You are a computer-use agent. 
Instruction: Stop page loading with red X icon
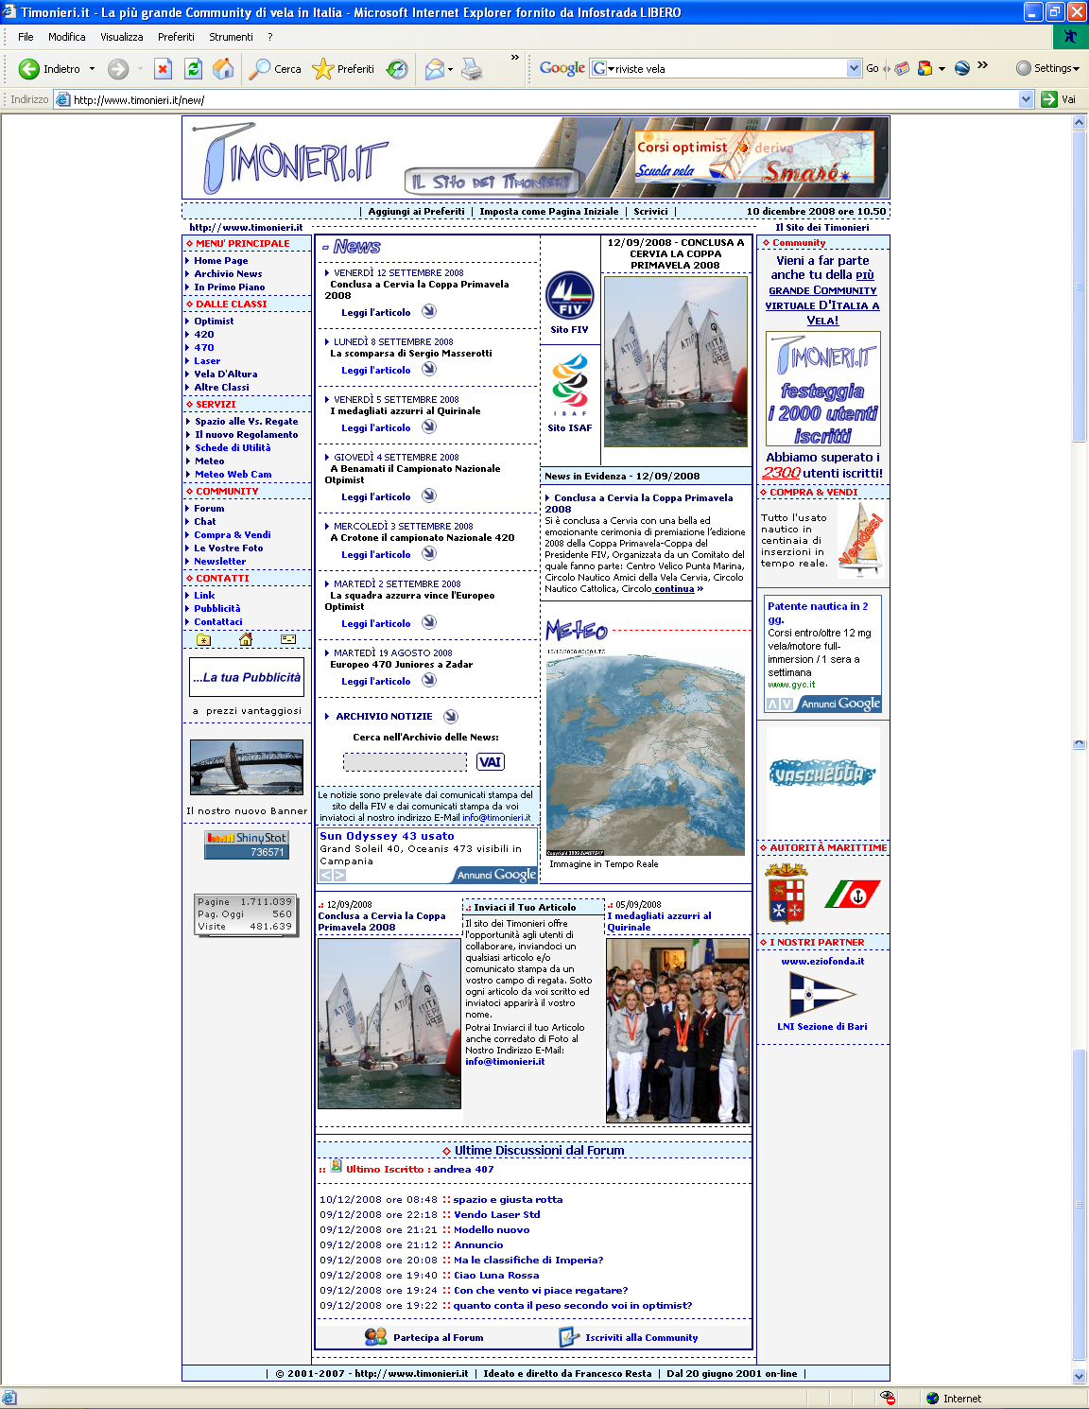(x=163, y=69)
